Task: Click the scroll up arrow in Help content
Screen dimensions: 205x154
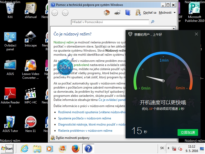Action: pyautogui.click(x=174, y=28)
